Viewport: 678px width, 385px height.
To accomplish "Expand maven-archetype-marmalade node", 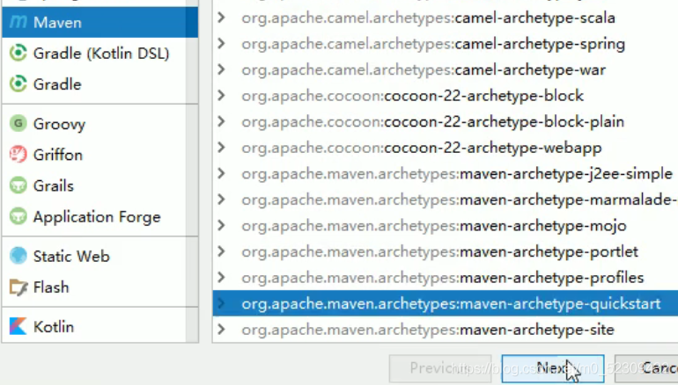I will pos(221,200).
